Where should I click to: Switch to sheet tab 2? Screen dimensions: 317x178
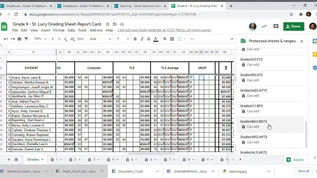(x=75, y=160)
